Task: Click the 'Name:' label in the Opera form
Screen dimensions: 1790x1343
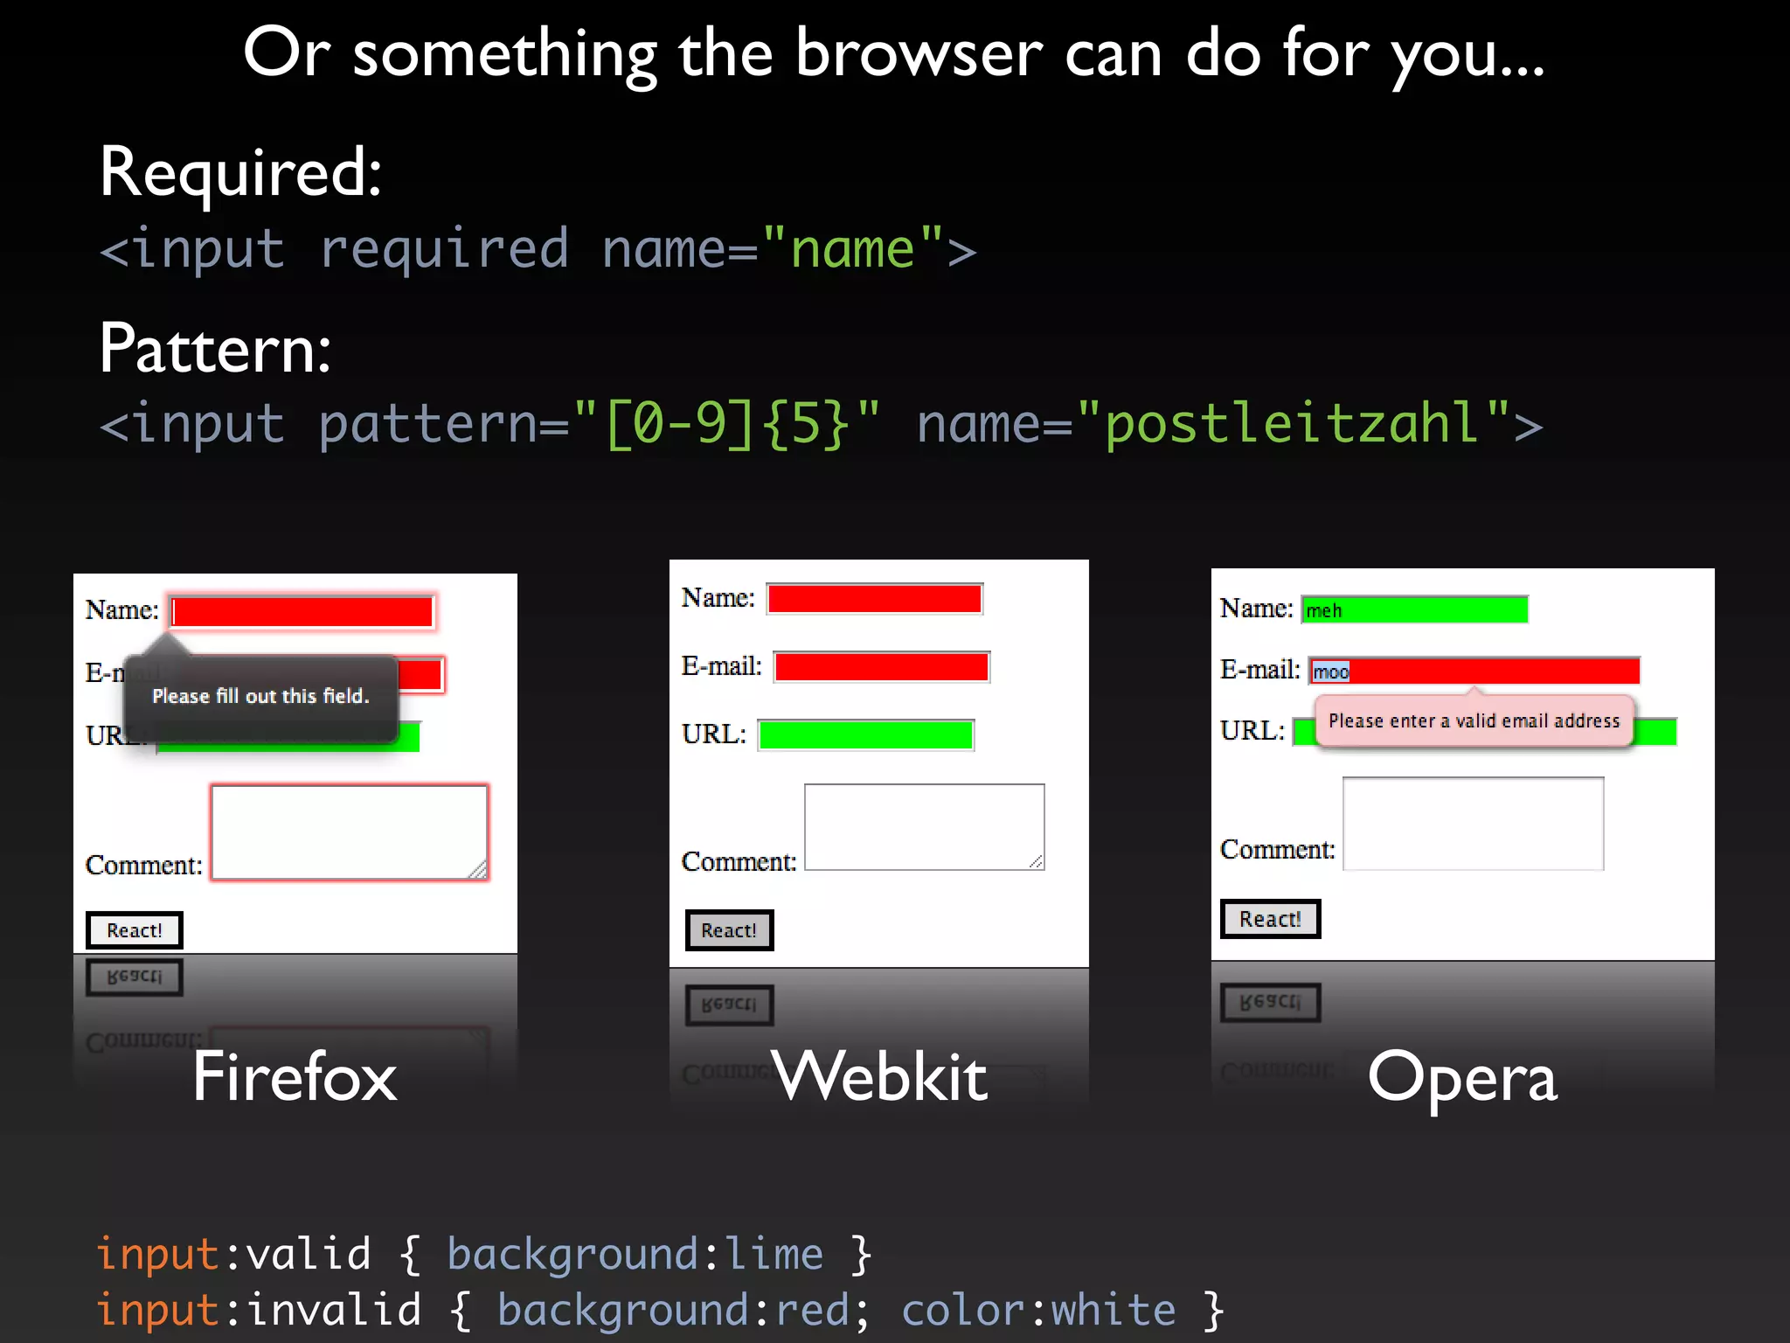Action: point(1257,609)
